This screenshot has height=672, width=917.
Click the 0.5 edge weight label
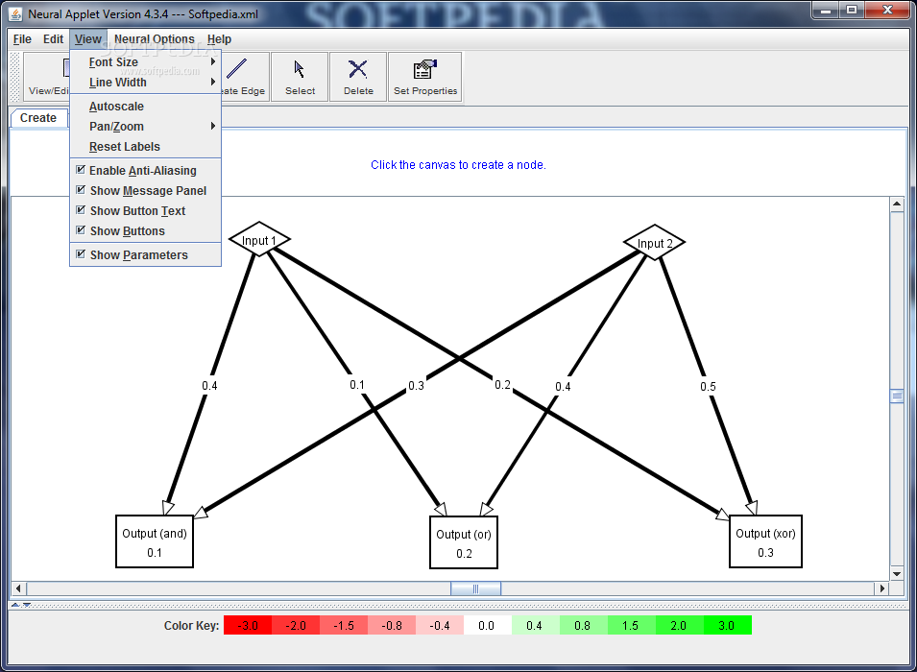coord(708,386)
